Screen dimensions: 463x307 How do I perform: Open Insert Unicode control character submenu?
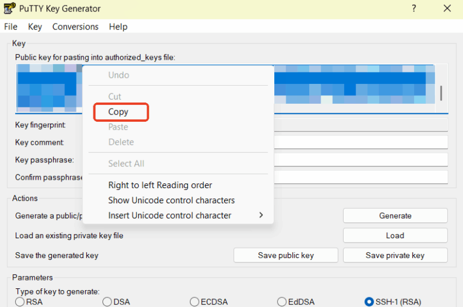(x=178, y=215)
